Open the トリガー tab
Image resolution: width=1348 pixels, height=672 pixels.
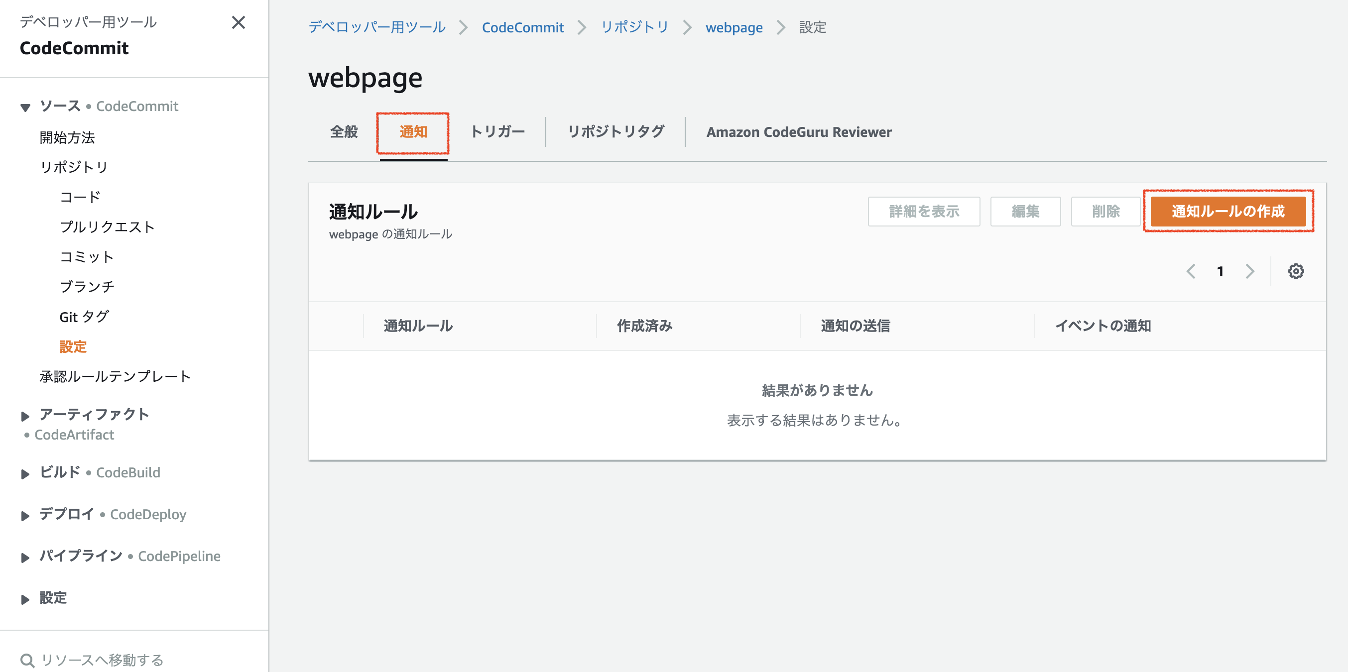(x=497, y=132)
